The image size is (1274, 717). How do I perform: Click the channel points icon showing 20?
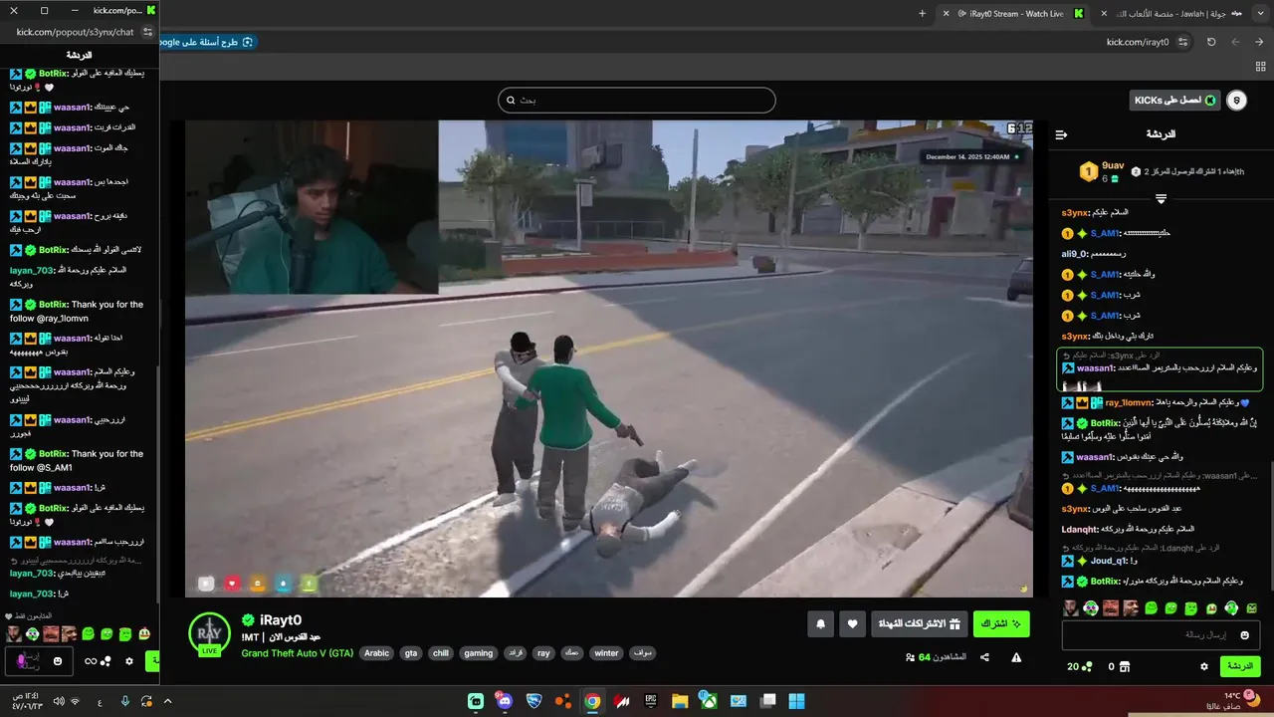coord(1079,666)
